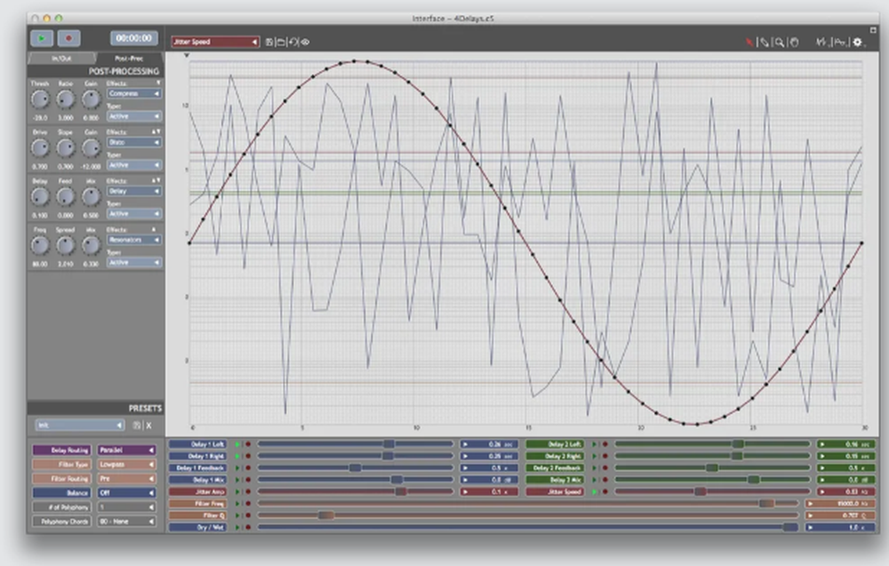Toggle Jitter Amp record dot

pyautogui.click(x=248, y=491)
